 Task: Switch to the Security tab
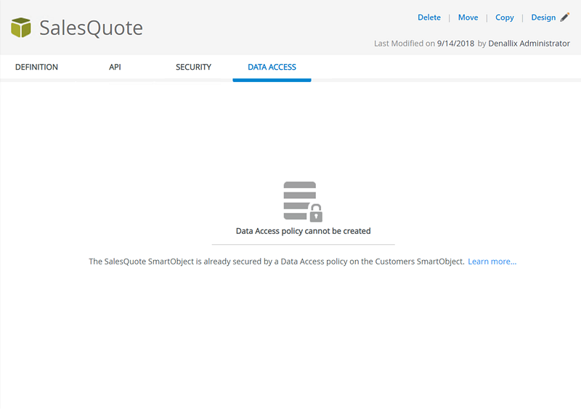[x=193, y=67]
